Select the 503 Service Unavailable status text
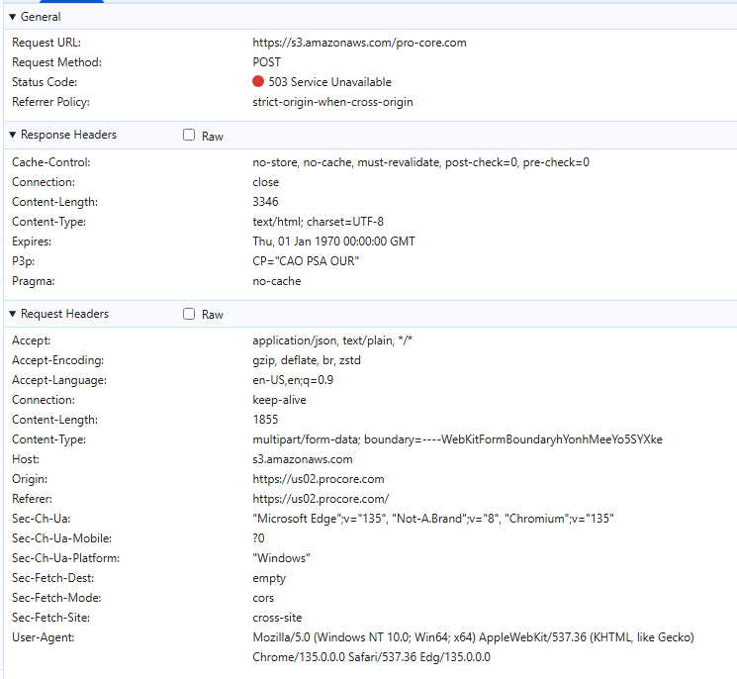 pos(330,82)
